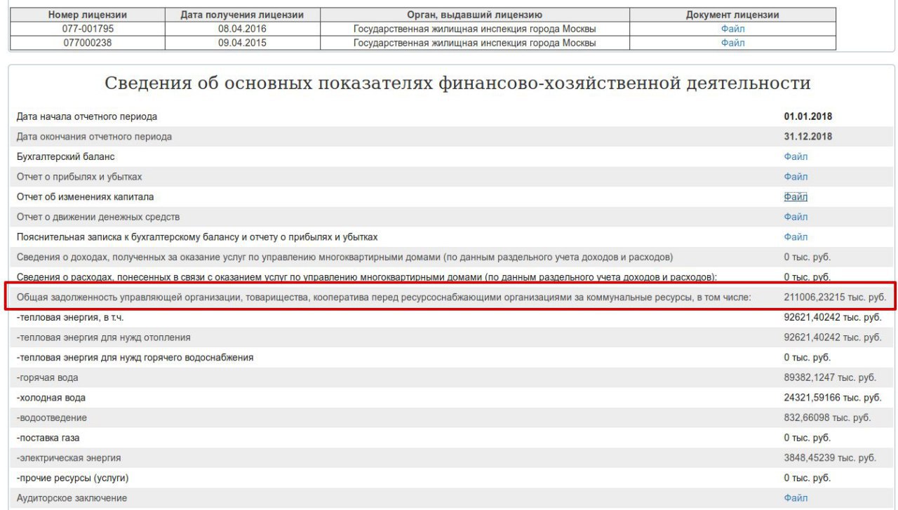Click the Дата окончания отчетного периода label
This screenshot has height=510, width=898.
point(94,137)
